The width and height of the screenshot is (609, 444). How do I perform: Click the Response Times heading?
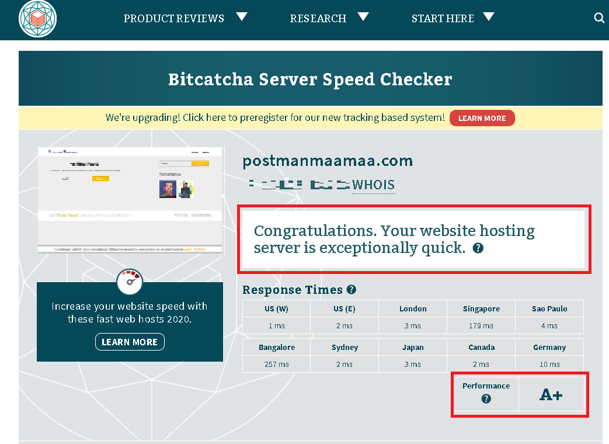coord(293,290)
